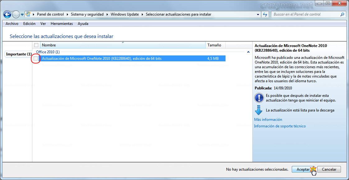Click the restart warning exclamation icon
The image size is (349, 180).
(x=258, y=97)
